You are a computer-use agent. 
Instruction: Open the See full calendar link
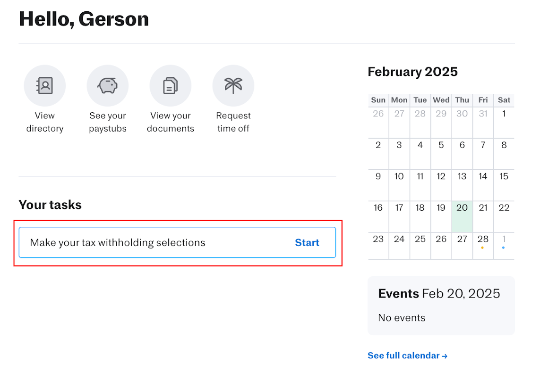point(407,355)
